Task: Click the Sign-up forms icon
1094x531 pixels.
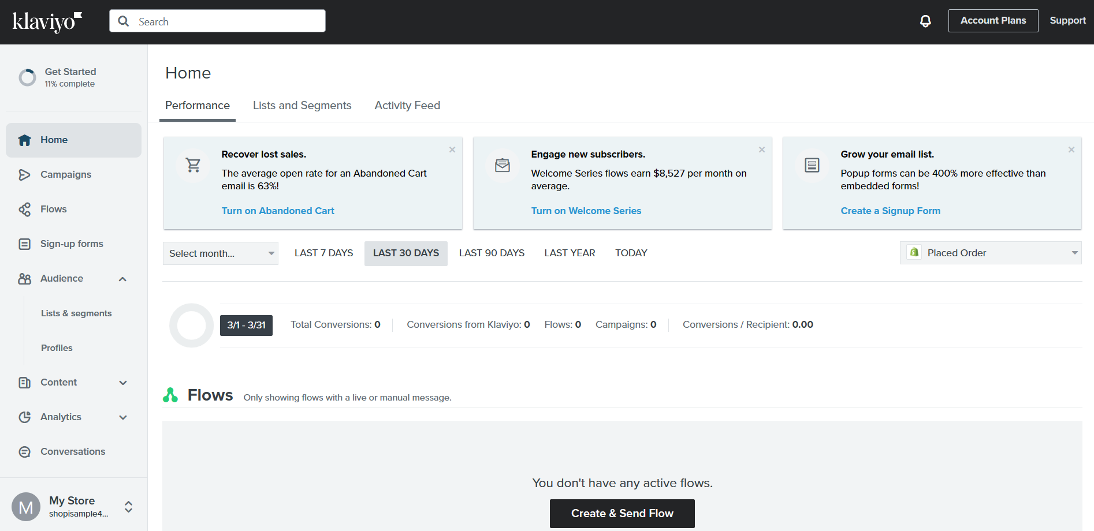Action: pos(24,244)
